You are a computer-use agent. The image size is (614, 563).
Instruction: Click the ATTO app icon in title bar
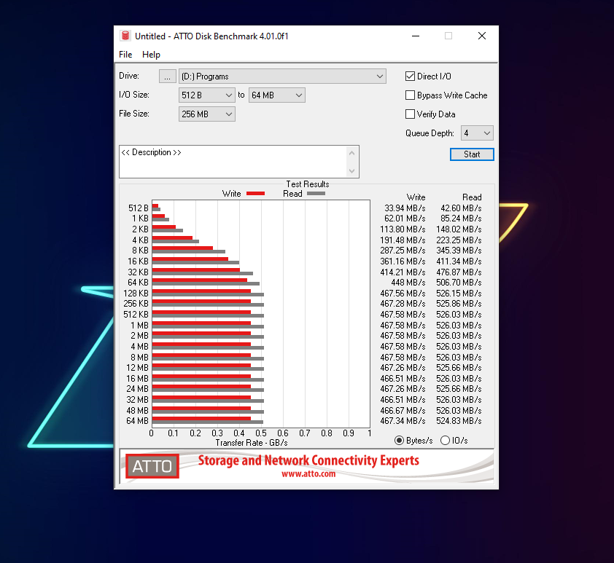click(x=125, y=36)
